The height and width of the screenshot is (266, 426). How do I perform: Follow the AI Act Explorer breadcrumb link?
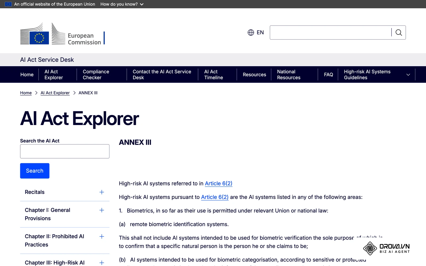coord(55,93)
